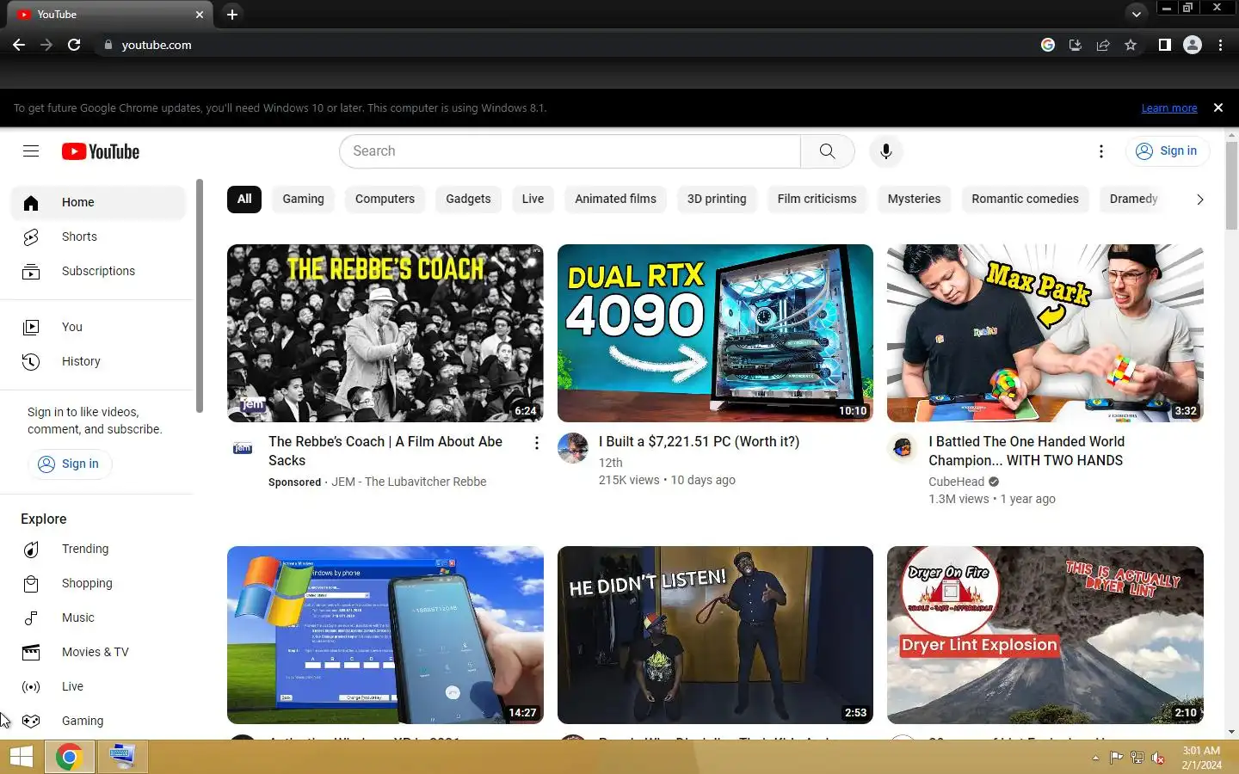
Task: Open Chrome profile avatar
Action: [x=1193, y=45]
